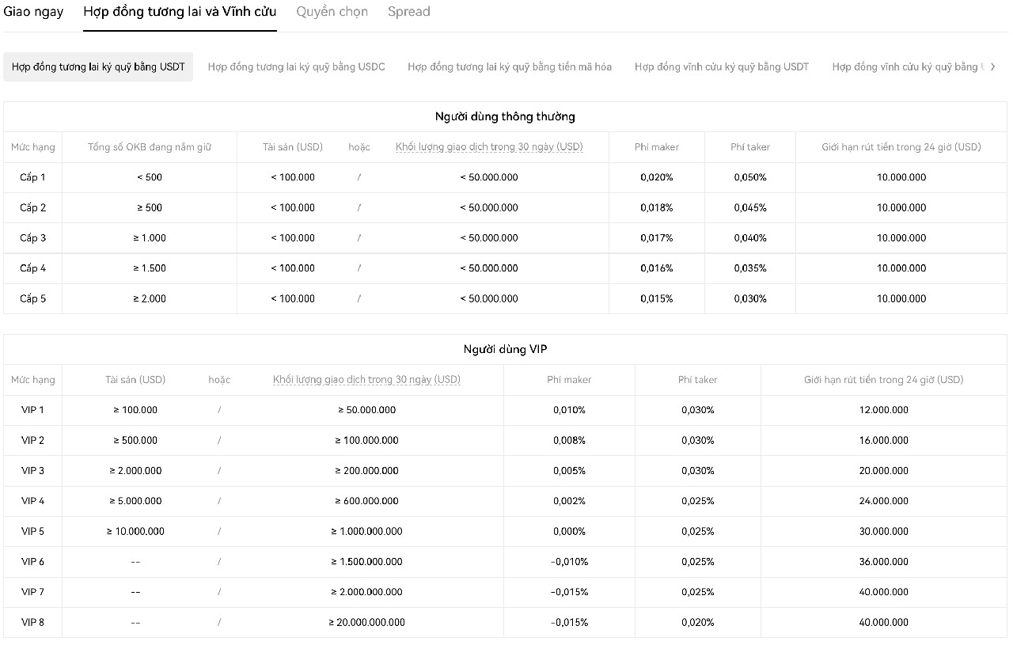Select the Cấp 5 fee tier row

coord(32,299)
